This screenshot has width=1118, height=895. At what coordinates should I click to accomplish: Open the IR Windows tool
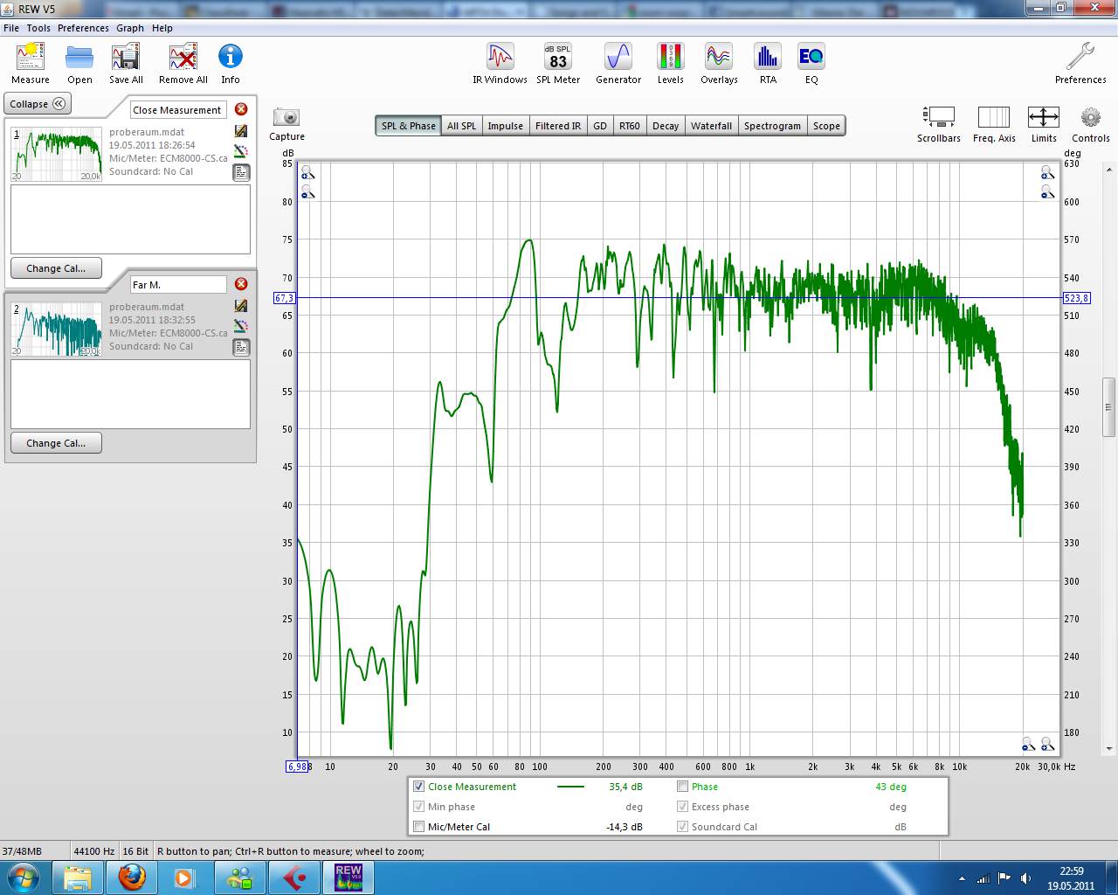(x=500, y=58)
